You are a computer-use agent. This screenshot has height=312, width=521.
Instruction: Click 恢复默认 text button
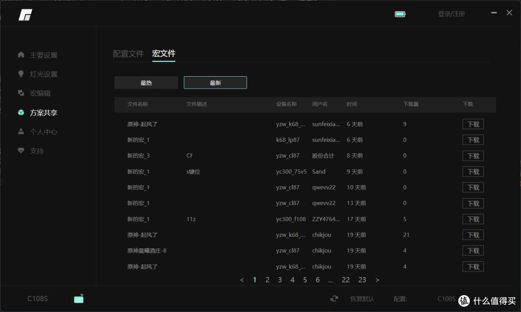click(x=362, y=299)
